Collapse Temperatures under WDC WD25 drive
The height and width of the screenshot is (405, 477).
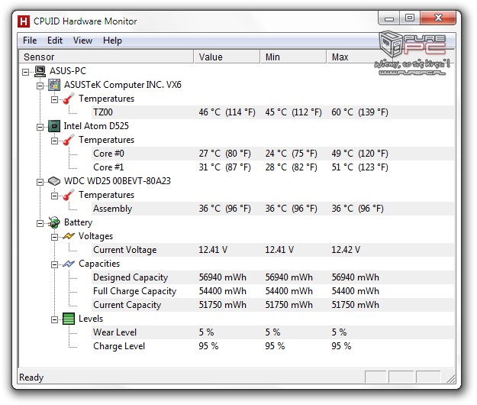[54, 196]
